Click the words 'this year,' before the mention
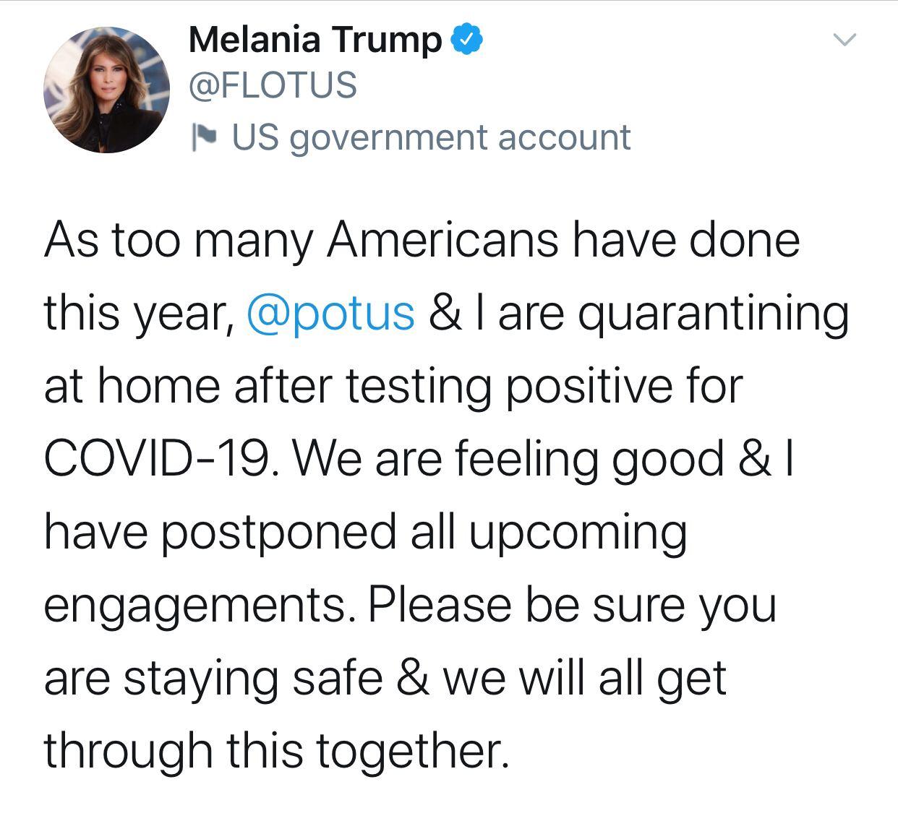Screen dimensions: 898x821 137,313
